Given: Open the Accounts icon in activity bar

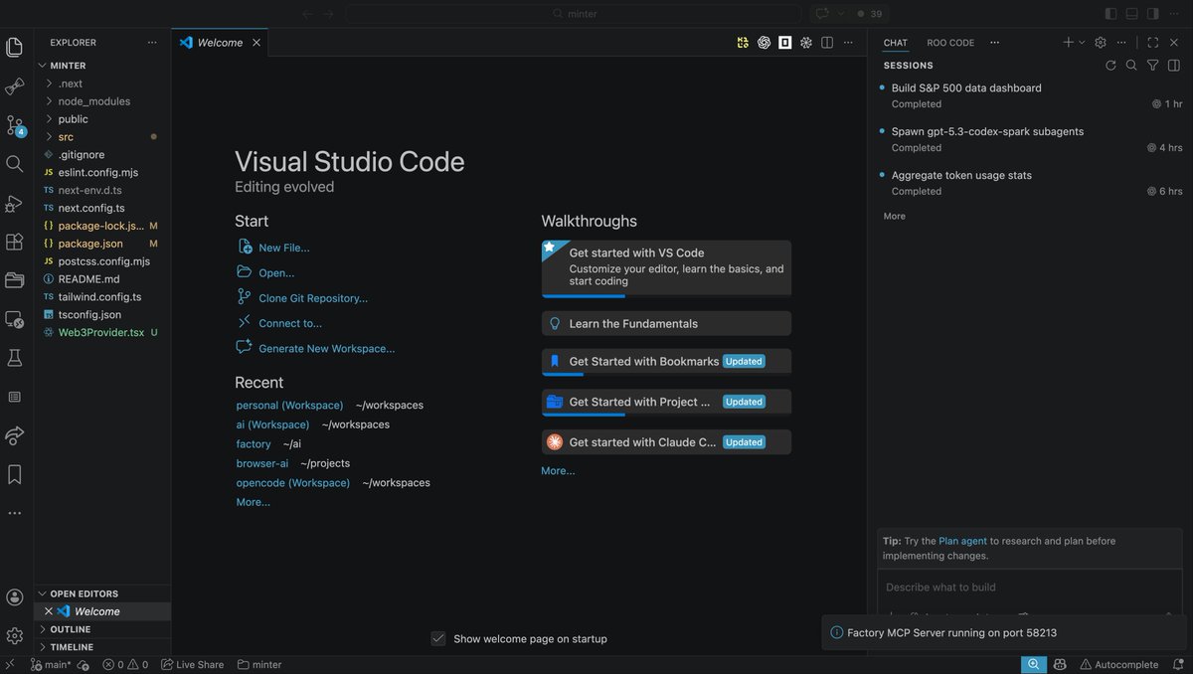Looking at the screenshot, I should pyautogui.click(x=15, y=597).
